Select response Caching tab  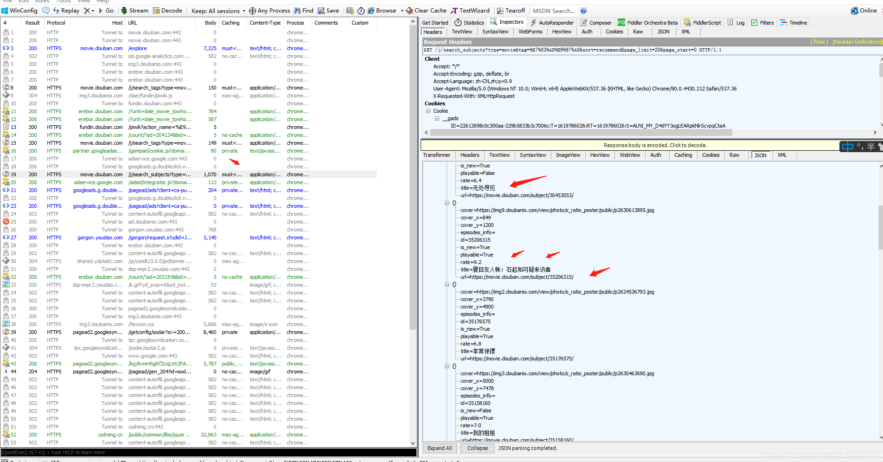[x=683, y=155]
